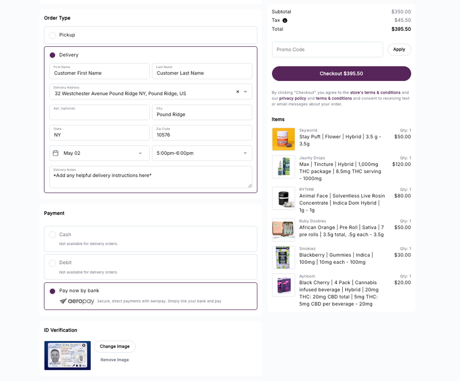Open Max Tincture product image

point(283,167)
